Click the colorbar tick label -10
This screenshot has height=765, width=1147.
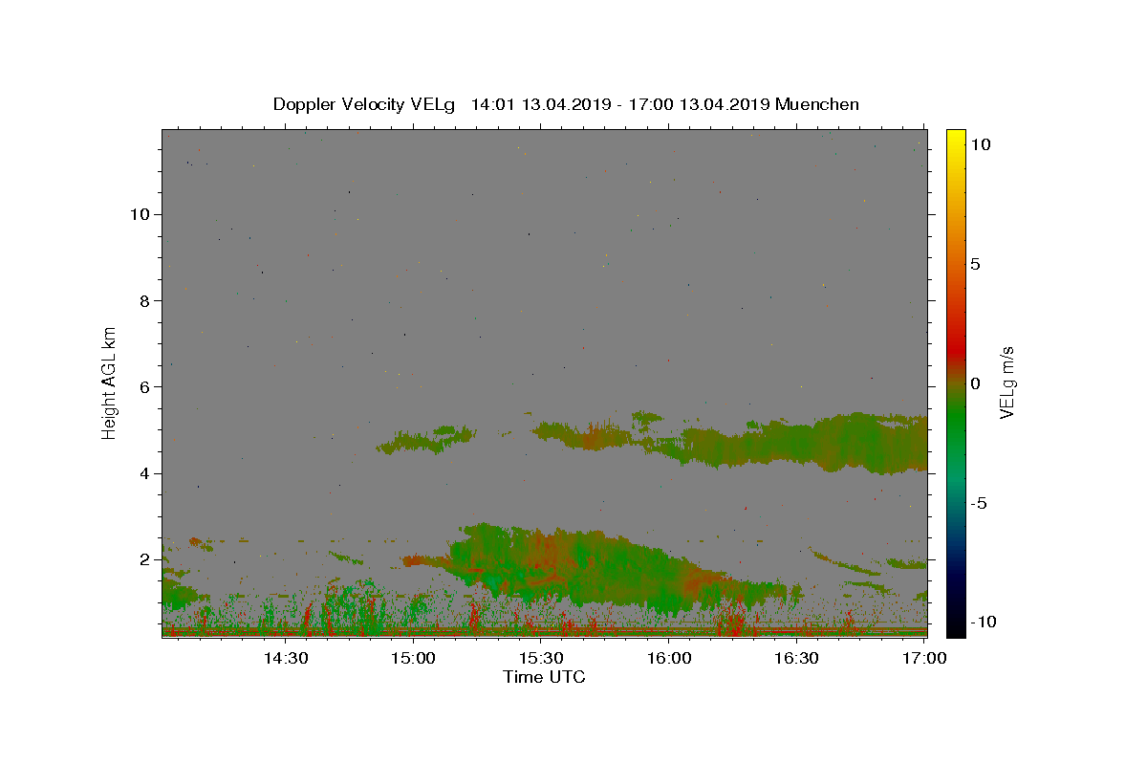[984, 623]
